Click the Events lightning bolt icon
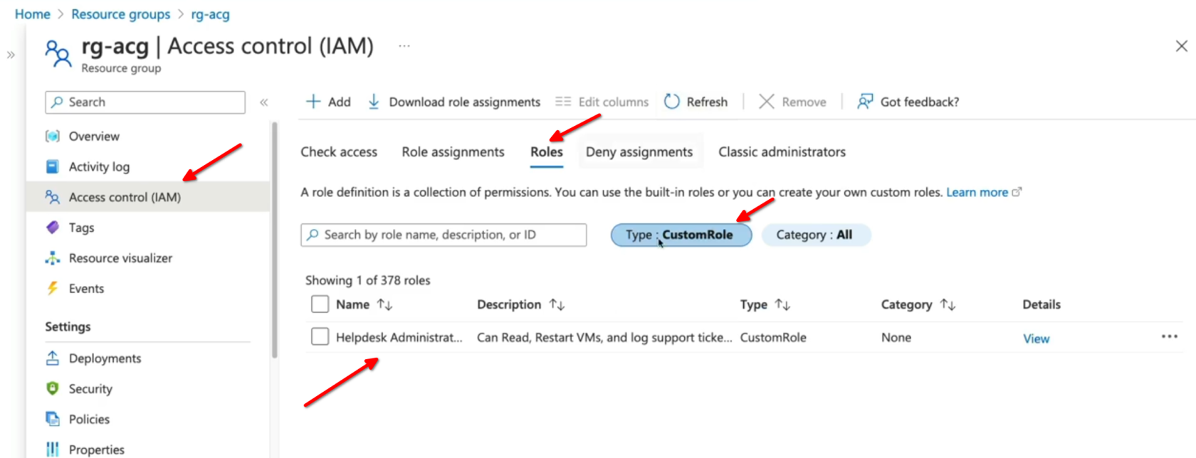Image resolution: width=1196 pixels, height=458 pixels. click(x=53, y=289)
